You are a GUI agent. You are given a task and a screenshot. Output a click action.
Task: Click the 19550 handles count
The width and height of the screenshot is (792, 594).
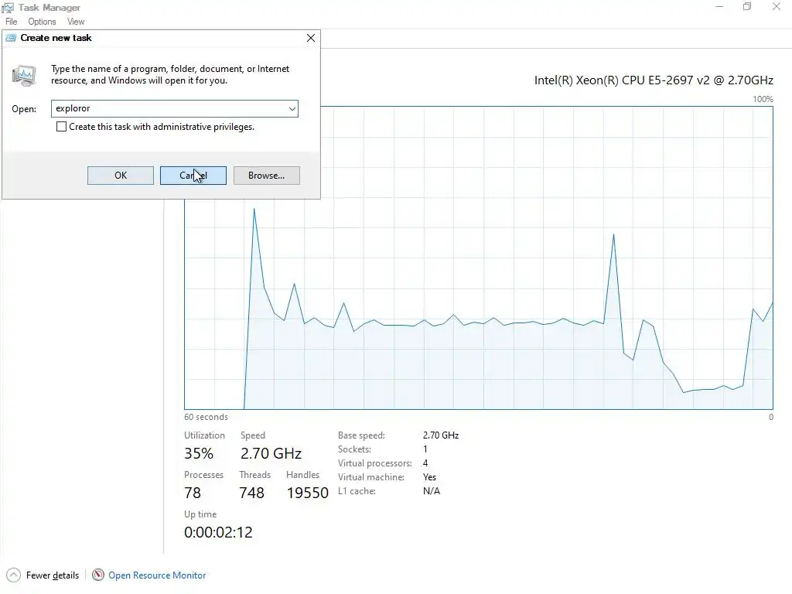click(x=308, y=493)
